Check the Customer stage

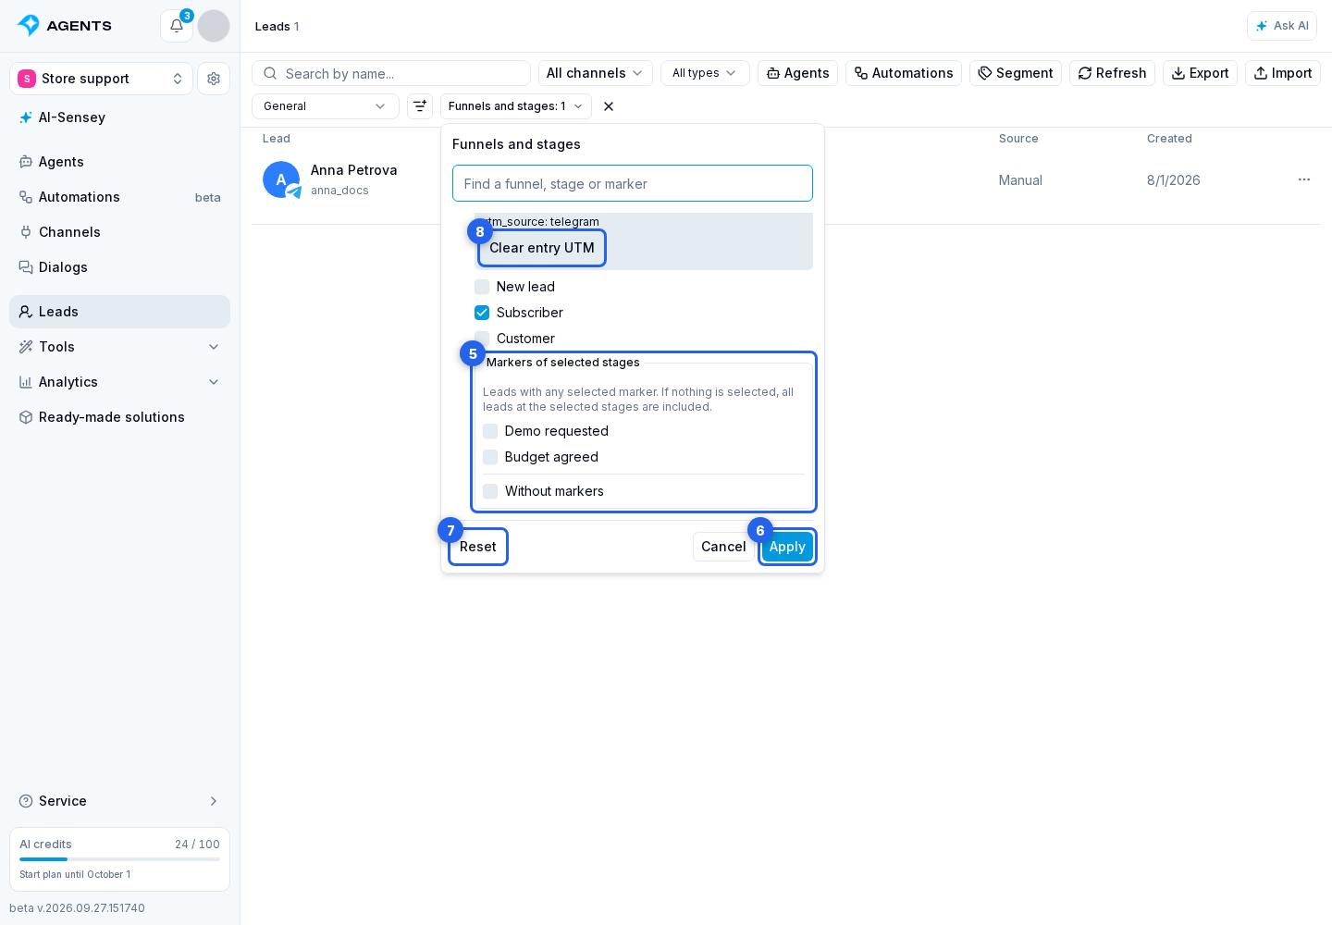pyautogui.click(x=482, y=339)
